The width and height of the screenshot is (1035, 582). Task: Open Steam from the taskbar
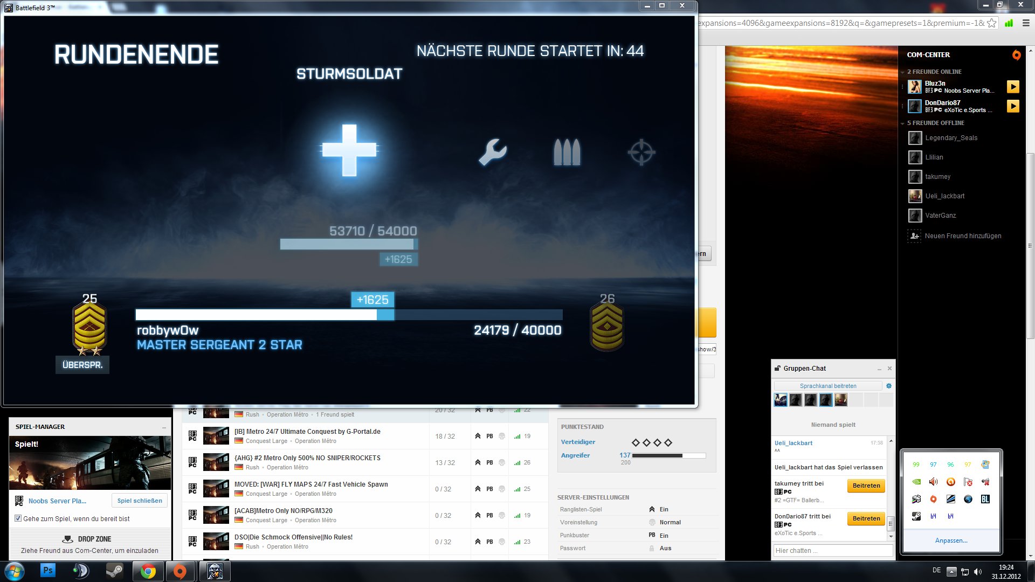click(114, 571)
